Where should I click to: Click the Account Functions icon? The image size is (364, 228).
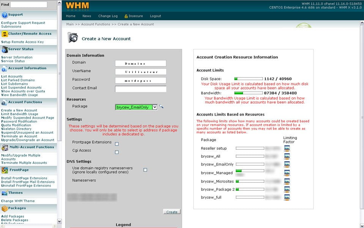point(5,103)
